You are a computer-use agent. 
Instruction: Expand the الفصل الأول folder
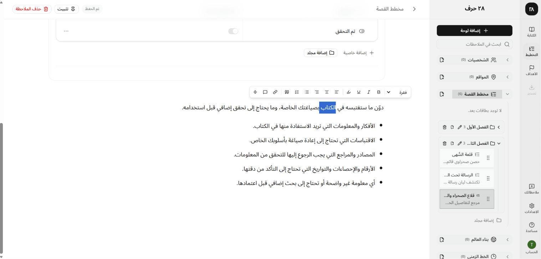499,127
